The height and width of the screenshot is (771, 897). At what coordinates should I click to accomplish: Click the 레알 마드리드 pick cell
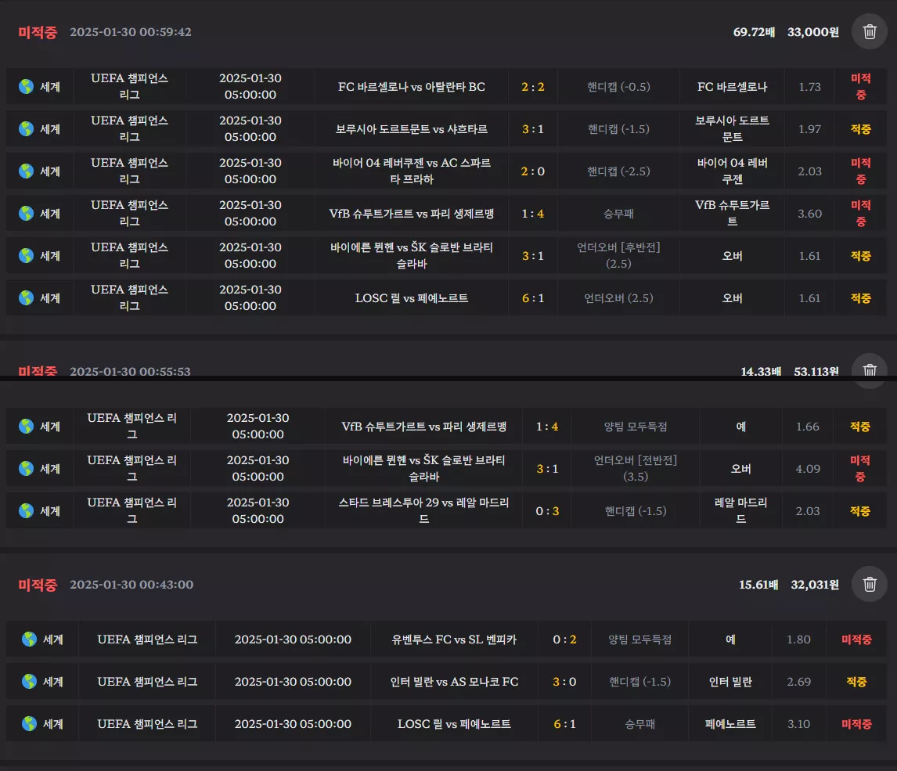pyautogui.click(x=740, y=511)
